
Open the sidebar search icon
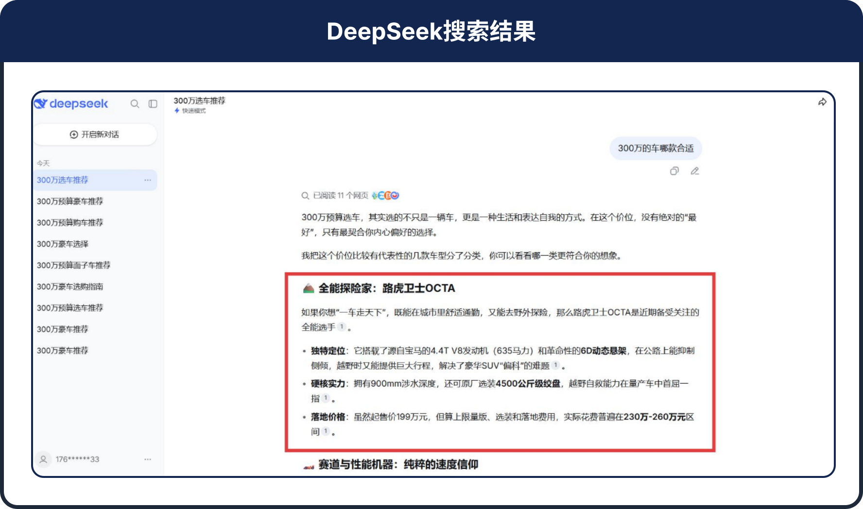click(135, 104)
